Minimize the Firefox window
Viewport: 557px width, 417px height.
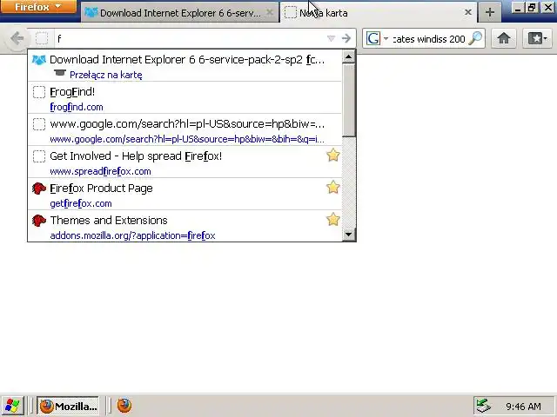pos(518,8)
